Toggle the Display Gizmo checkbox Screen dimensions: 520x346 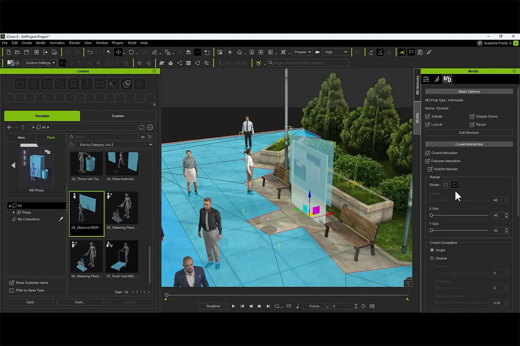pyautogui.click(x=472, y=117)
